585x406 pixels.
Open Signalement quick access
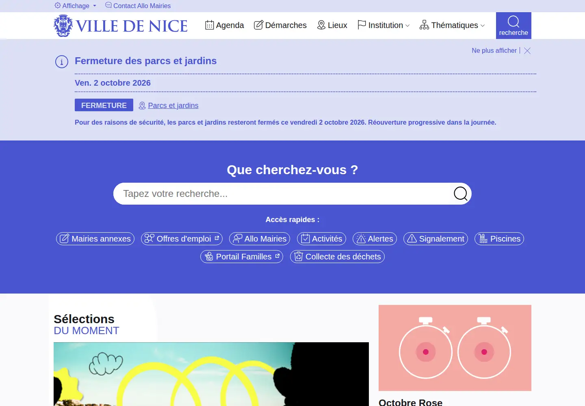tap(435, 239)
